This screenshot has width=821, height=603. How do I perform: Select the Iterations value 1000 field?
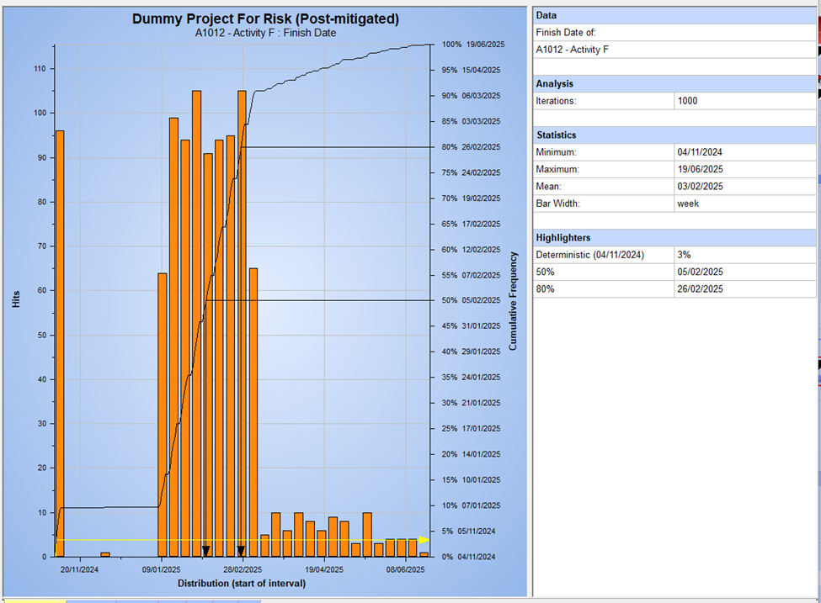tap(739, 100)
